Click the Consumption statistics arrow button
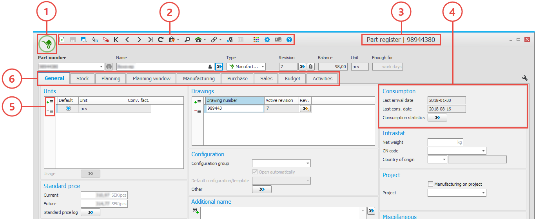This screenshot has width=535, height=219. (x=437, y=118)
